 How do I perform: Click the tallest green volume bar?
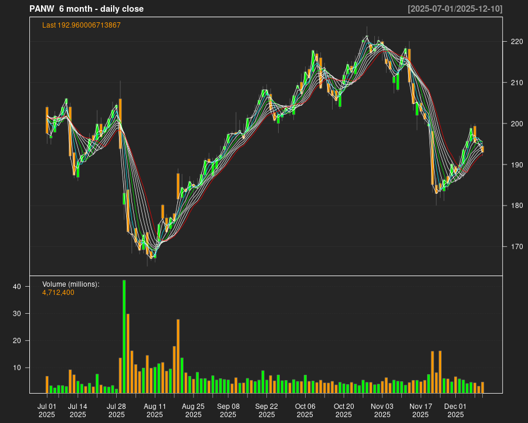point(124,336)
